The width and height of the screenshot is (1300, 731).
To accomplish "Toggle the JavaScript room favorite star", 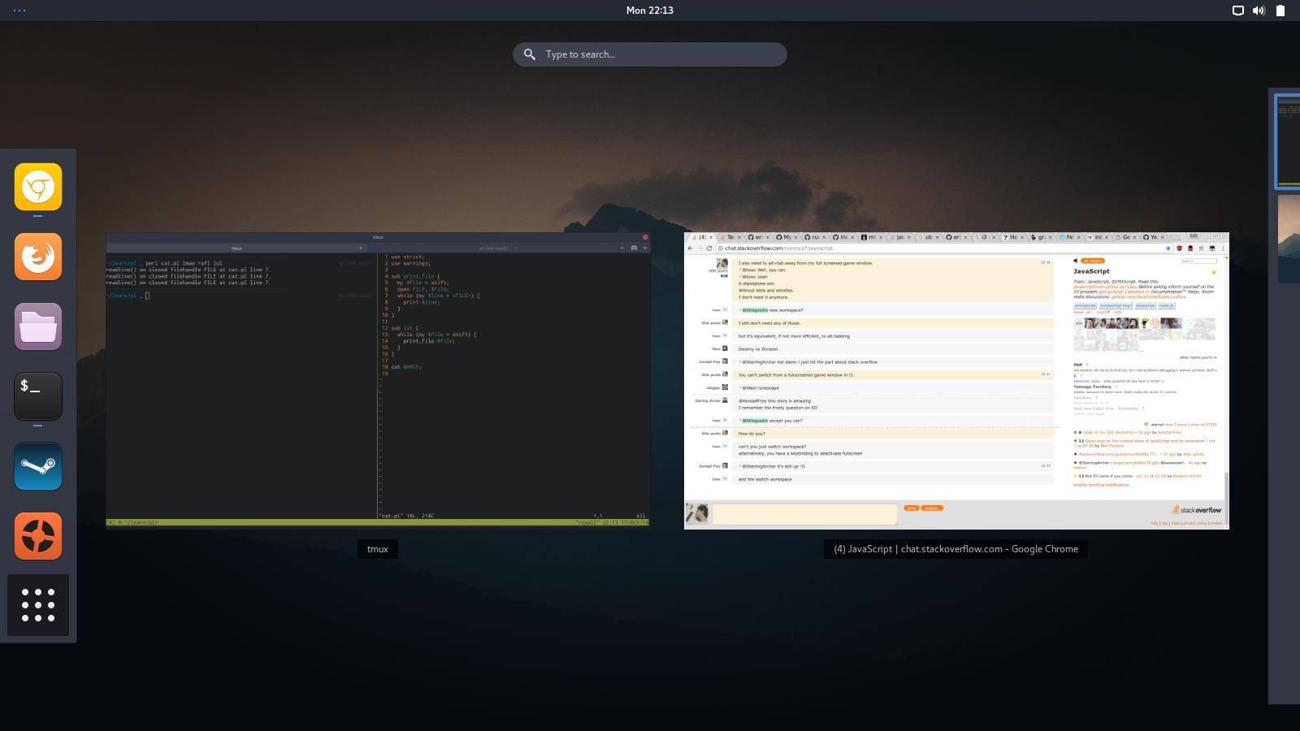I will coord(1214,272).
